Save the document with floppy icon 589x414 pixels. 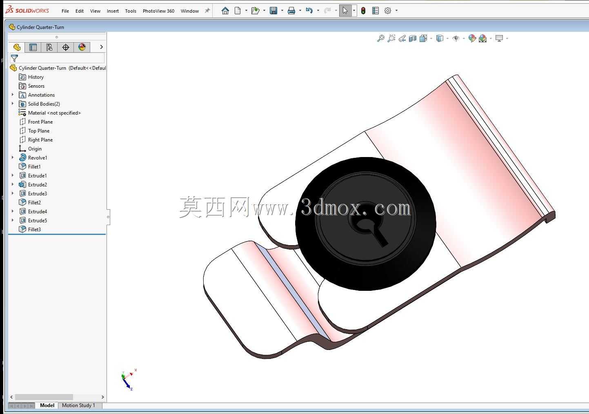(273, 11)
